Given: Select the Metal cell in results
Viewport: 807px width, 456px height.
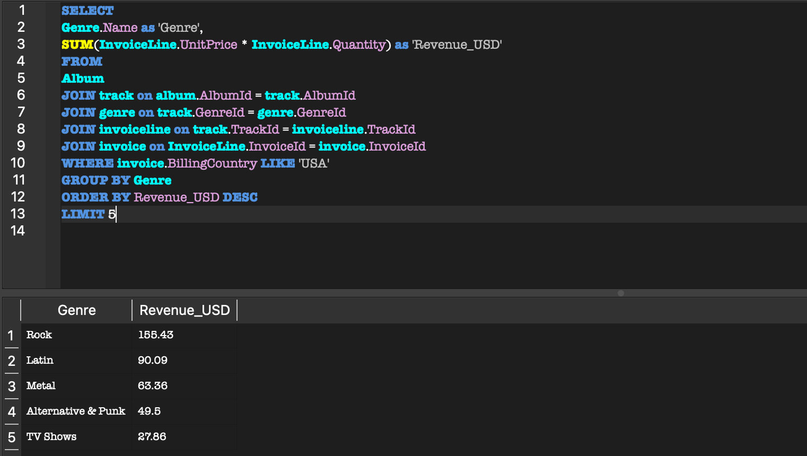Looking at the screenshot, I should coord(76,386).
